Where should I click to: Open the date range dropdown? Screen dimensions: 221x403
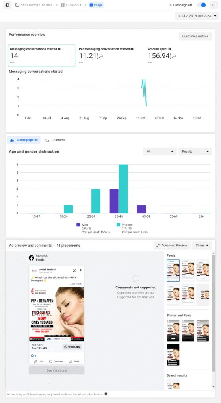[197, 16]
